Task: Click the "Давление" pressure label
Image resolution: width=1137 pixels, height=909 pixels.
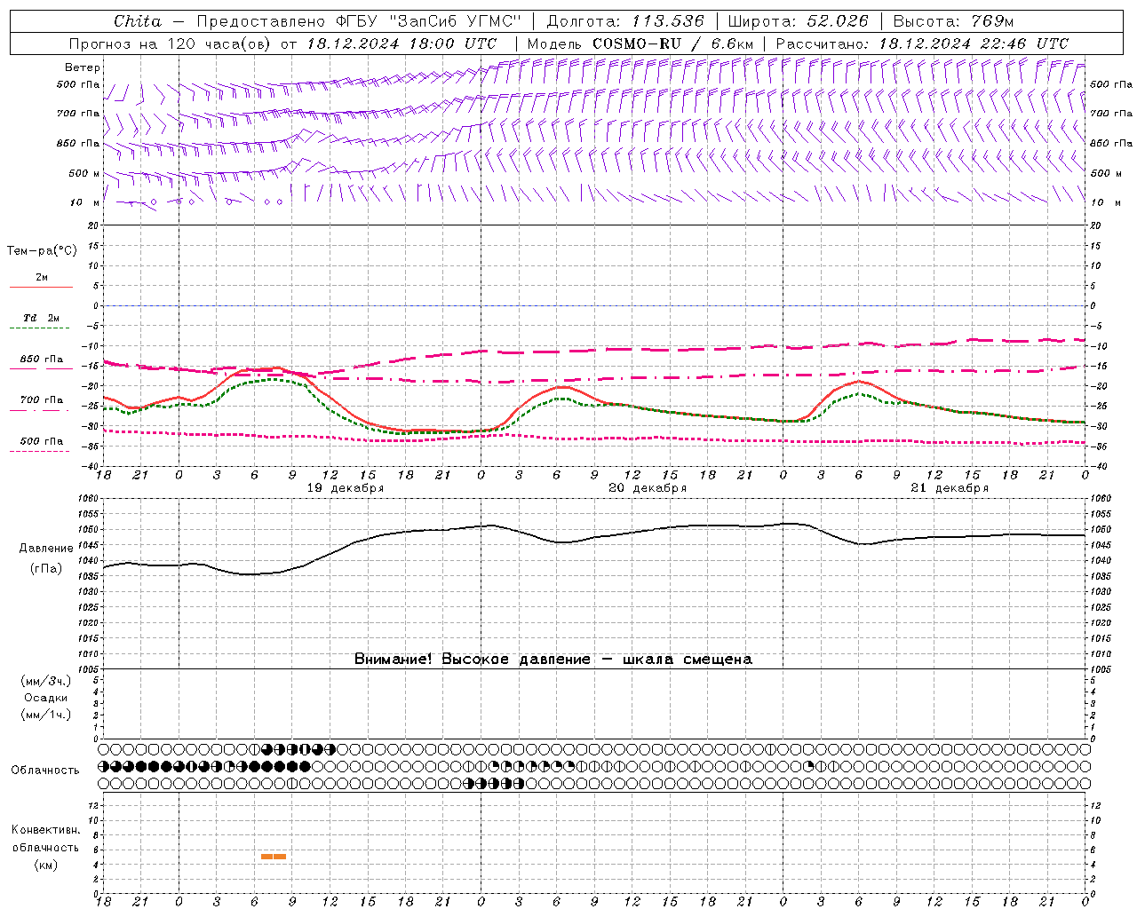Action: tap(46, 549)
